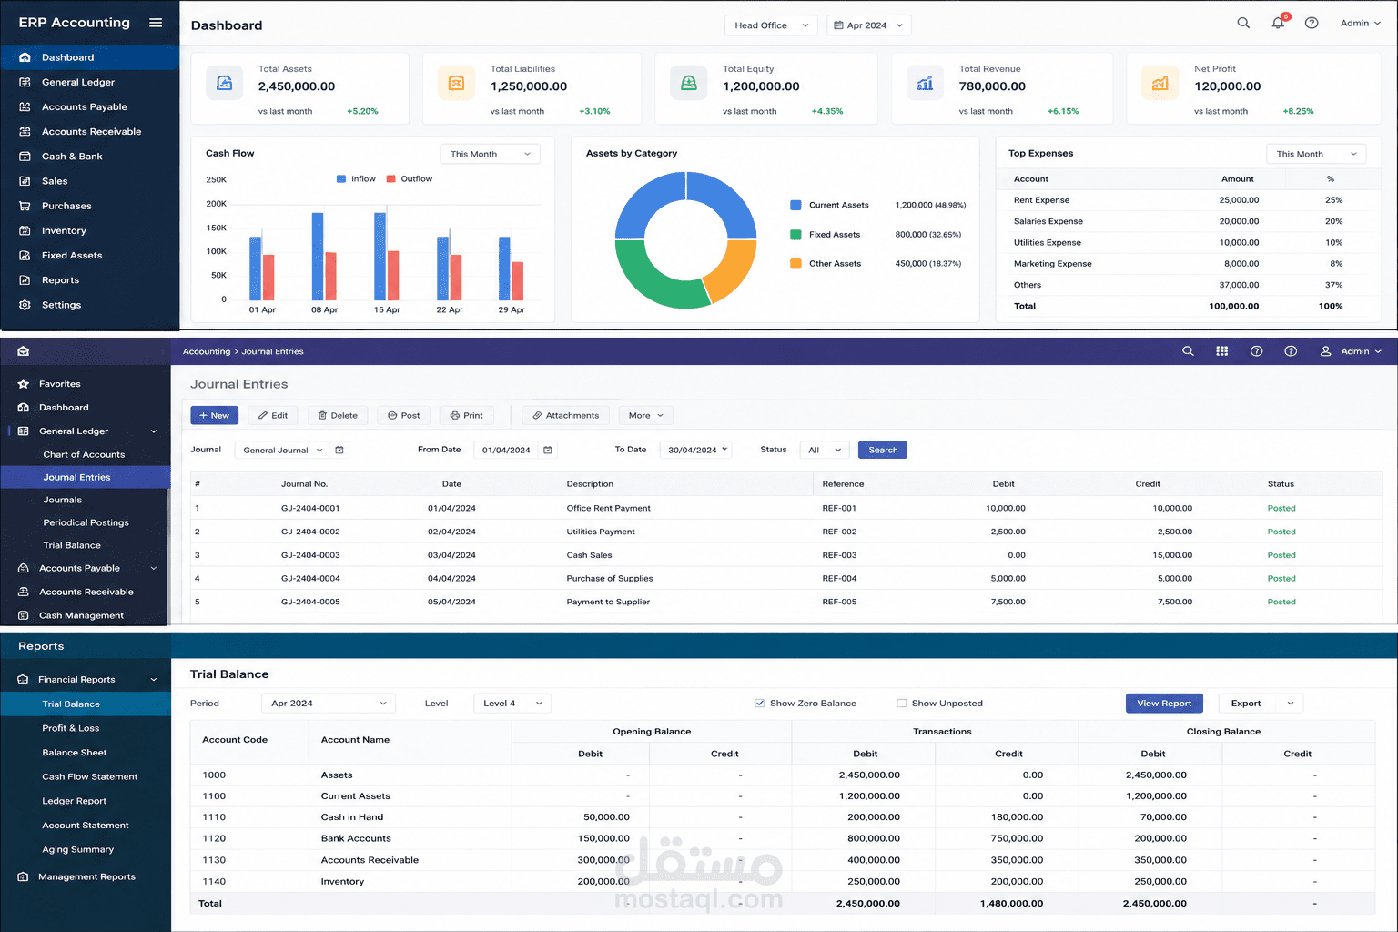This screenshot has width=1398, height=932.
Task: Click the Total Liabilities card icon
Action: pos(457,84)
